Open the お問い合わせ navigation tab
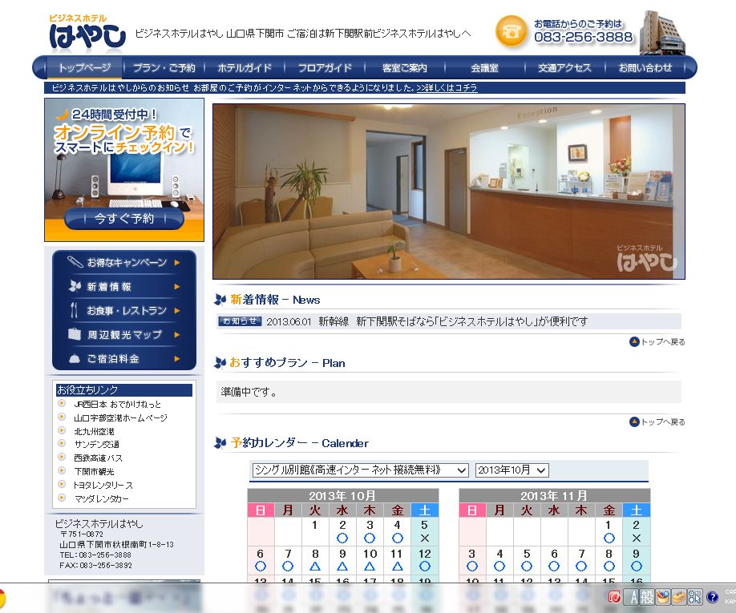736x613 pixels. 645,67
